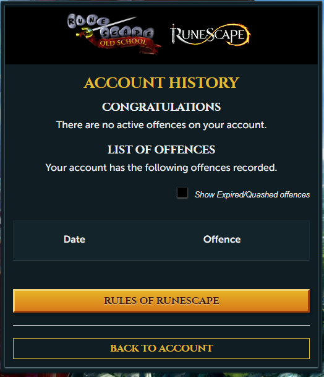324x377 pixels.
Task: Click the sword in Old School logo
Action: [106, 27]
